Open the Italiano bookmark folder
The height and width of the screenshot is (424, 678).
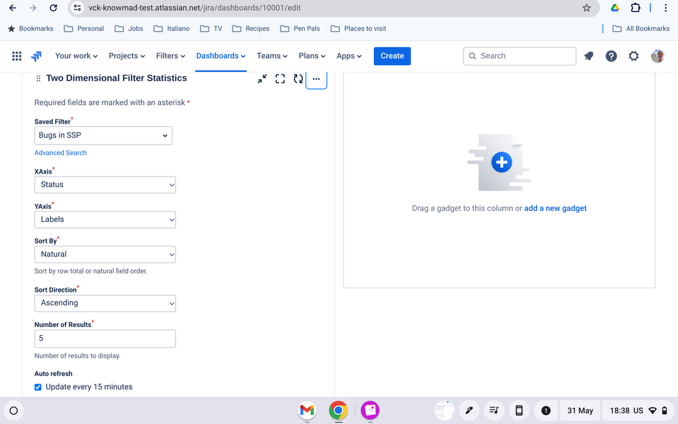(172, 28)
